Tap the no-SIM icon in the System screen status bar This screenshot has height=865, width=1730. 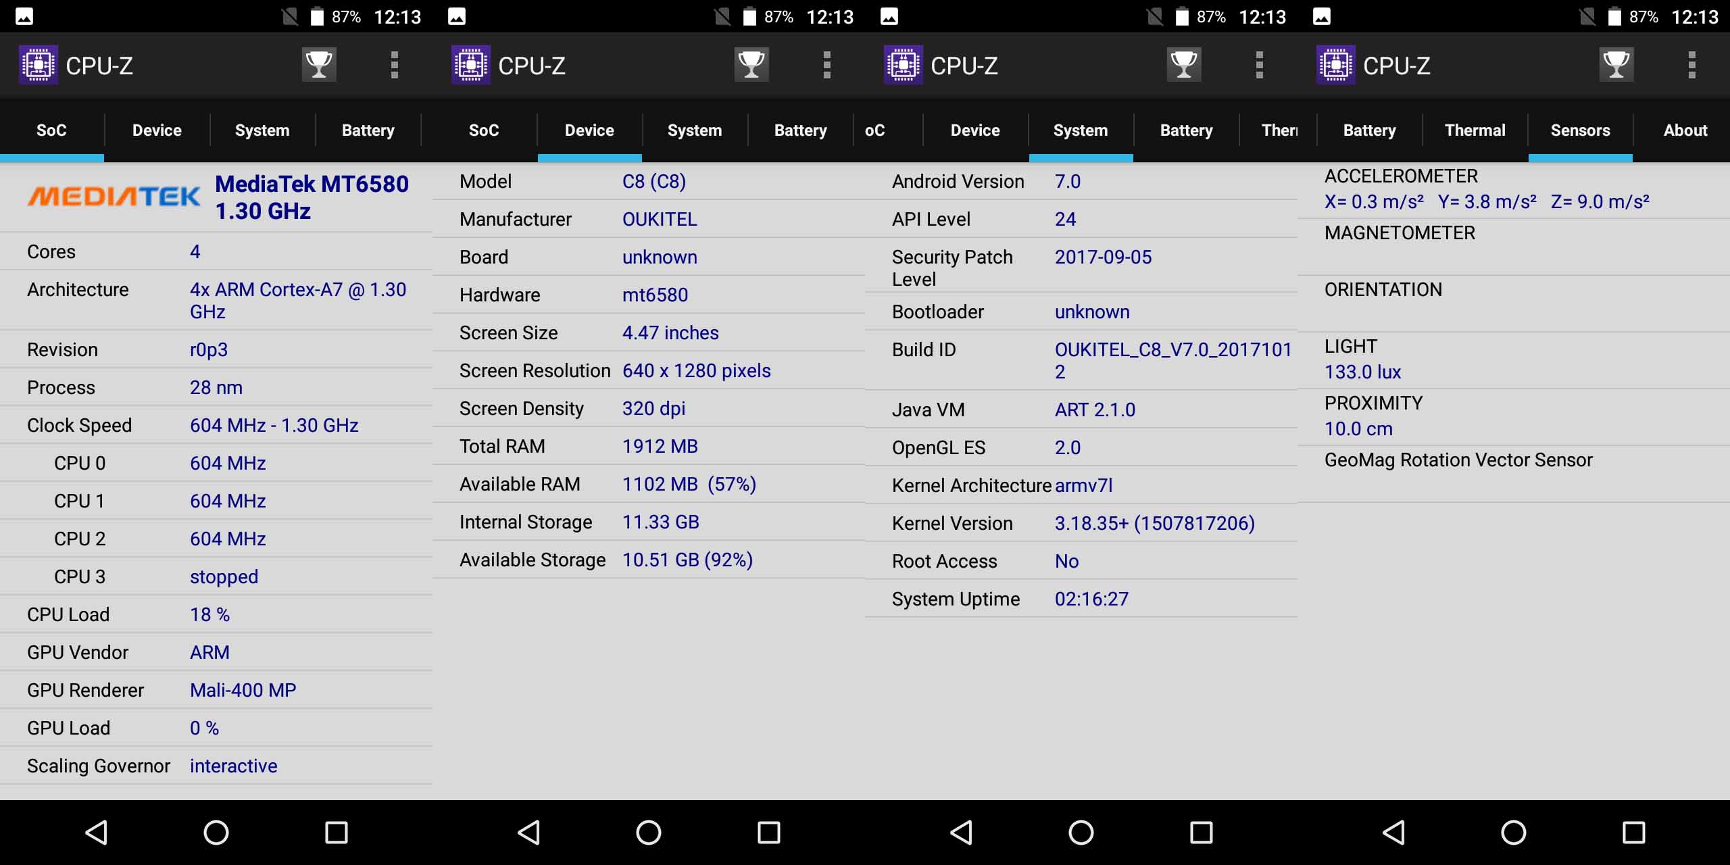(x=1155, y=17)
